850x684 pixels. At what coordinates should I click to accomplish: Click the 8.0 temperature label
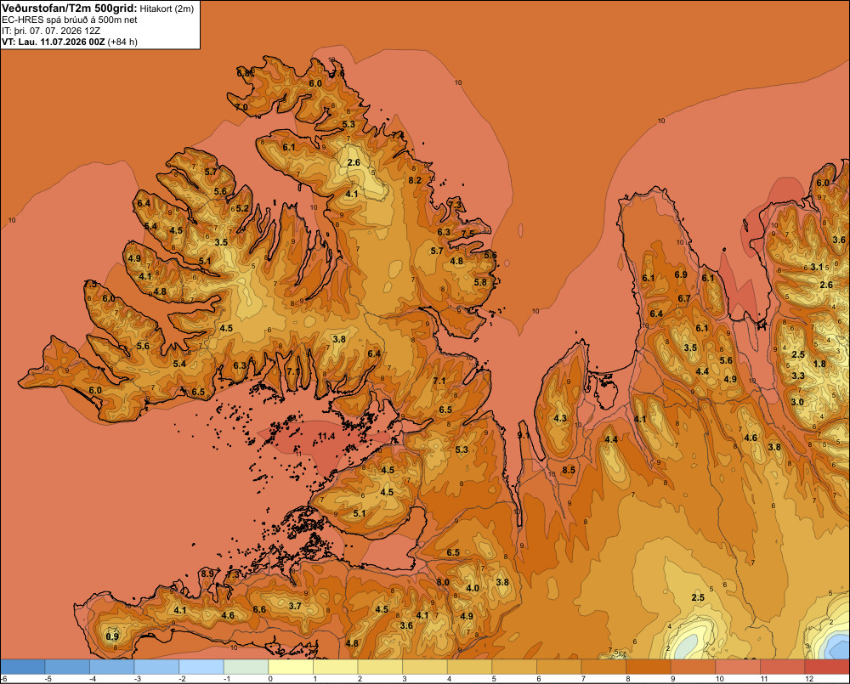point(443,582)
